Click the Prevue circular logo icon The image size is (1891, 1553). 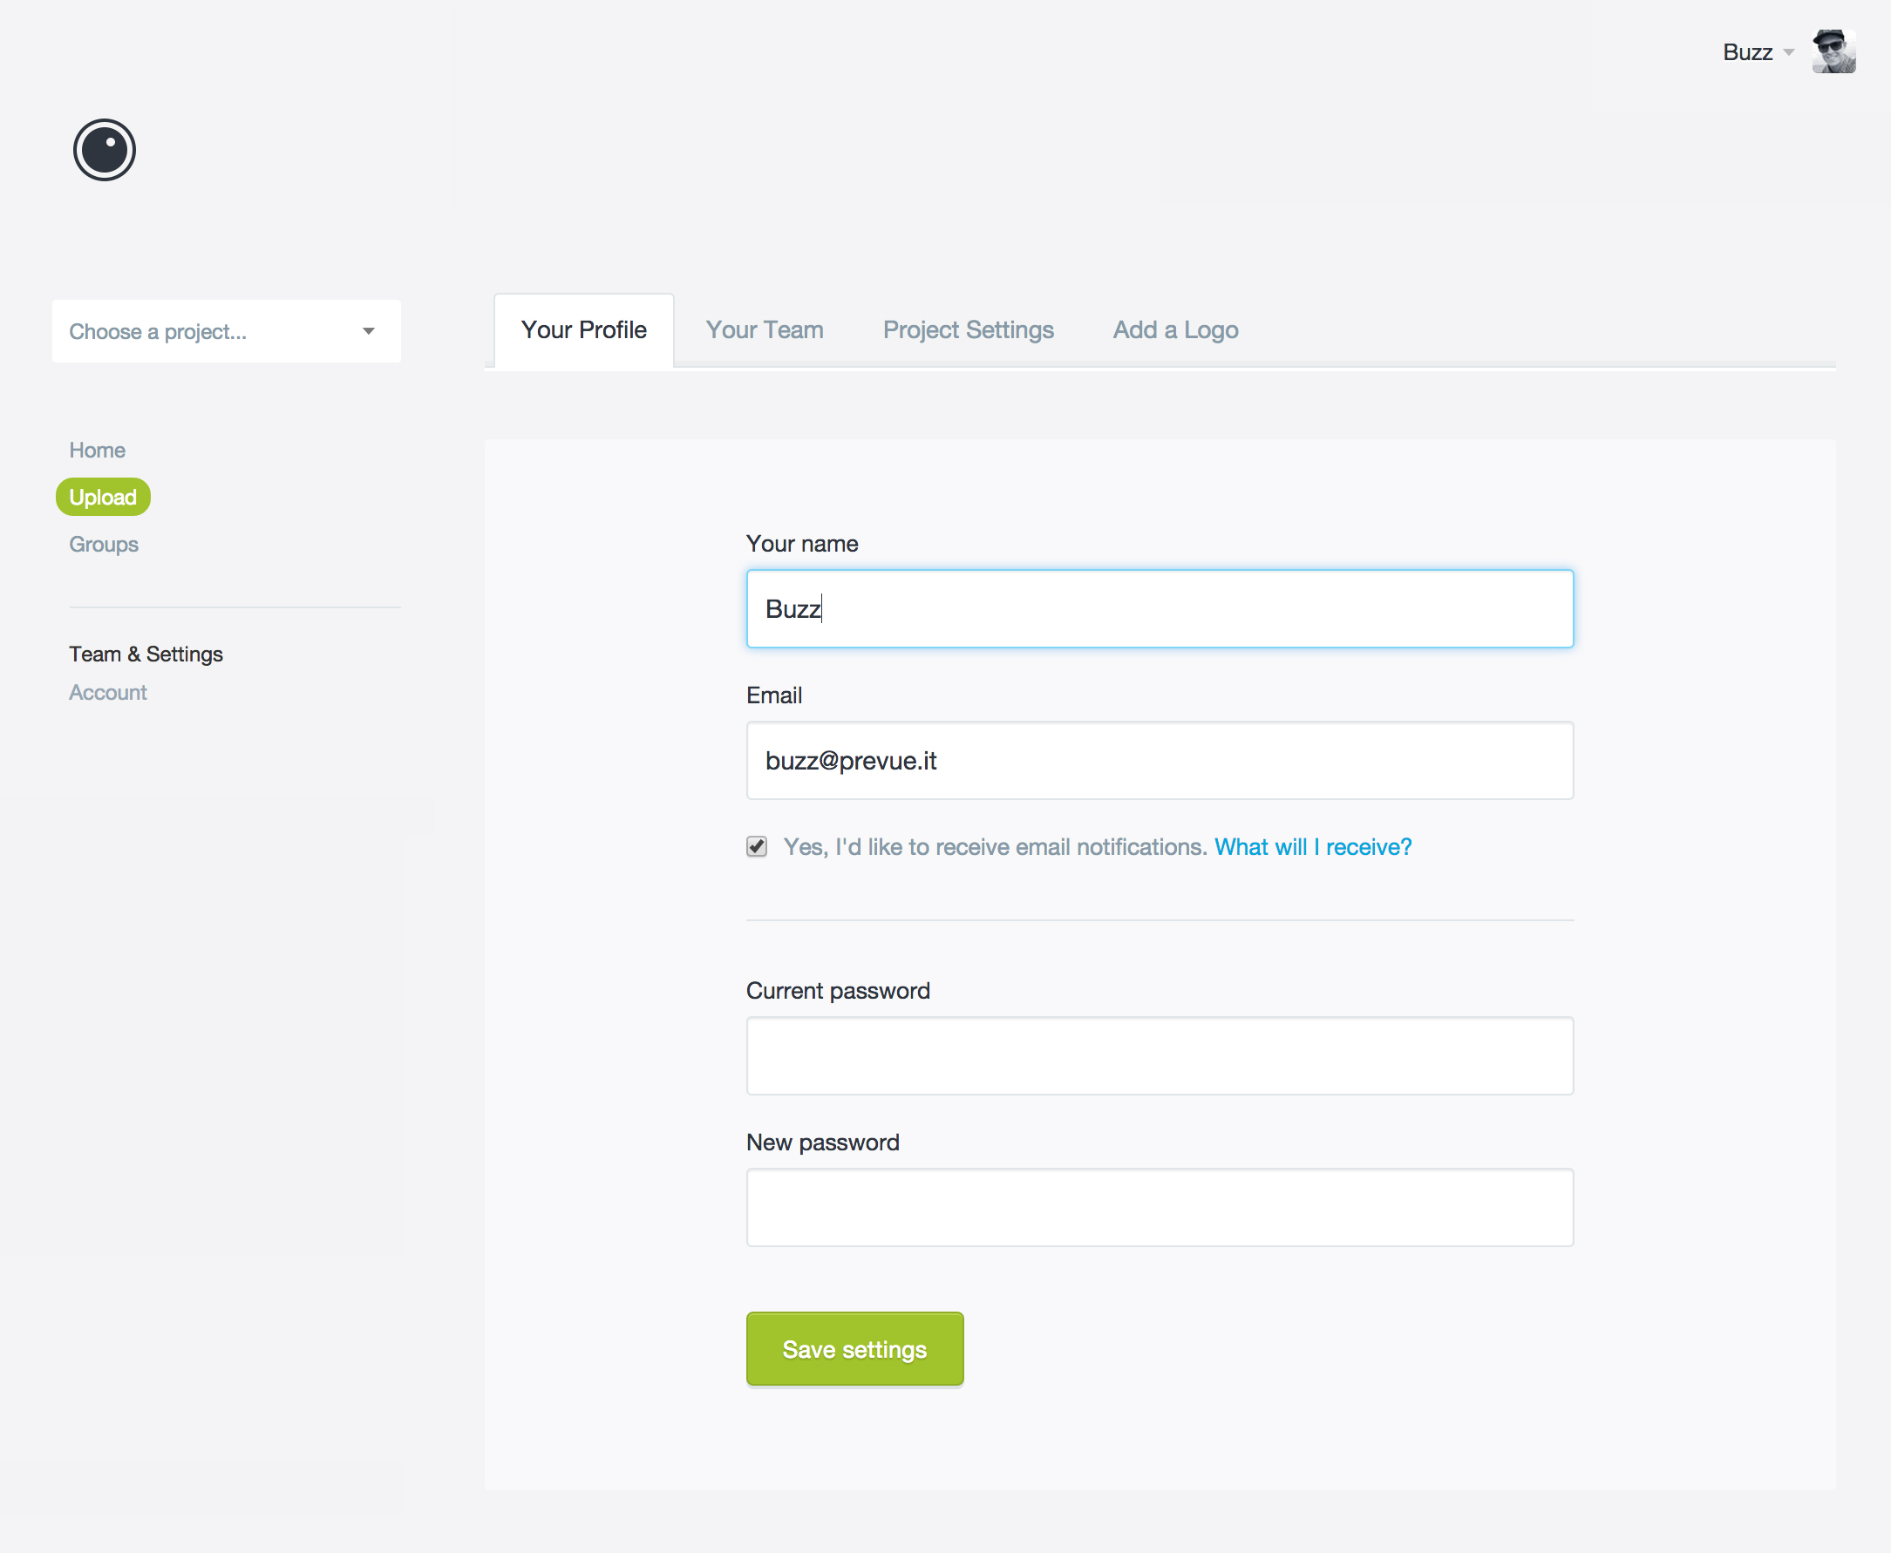(x=105, y=149)
